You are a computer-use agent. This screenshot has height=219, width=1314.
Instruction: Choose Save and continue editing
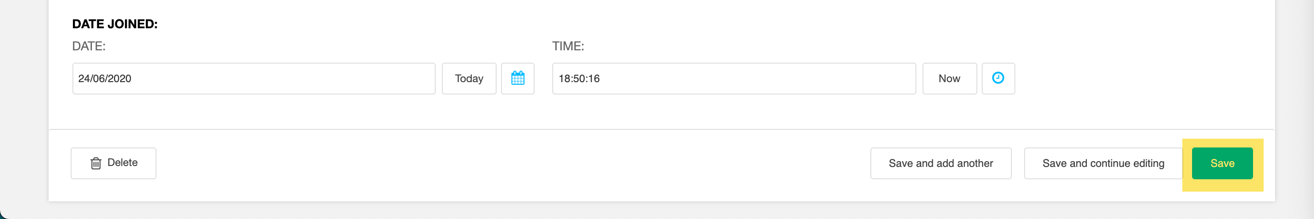tap(1103, 163)
